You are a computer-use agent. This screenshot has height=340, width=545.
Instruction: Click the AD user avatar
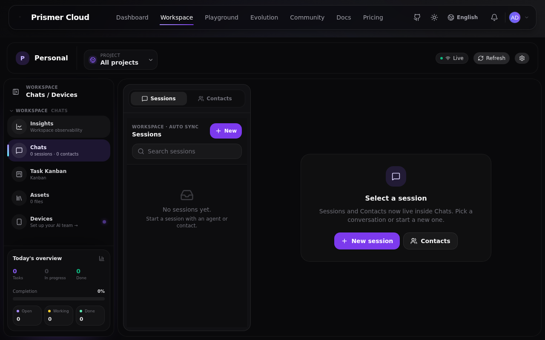click(514, 17)
